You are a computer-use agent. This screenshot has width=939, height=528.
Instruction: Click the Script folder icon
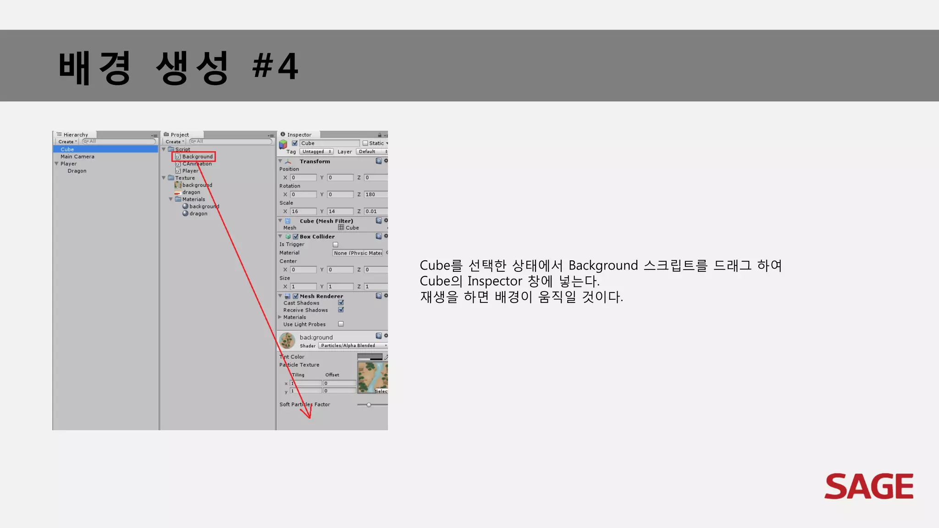171,149
